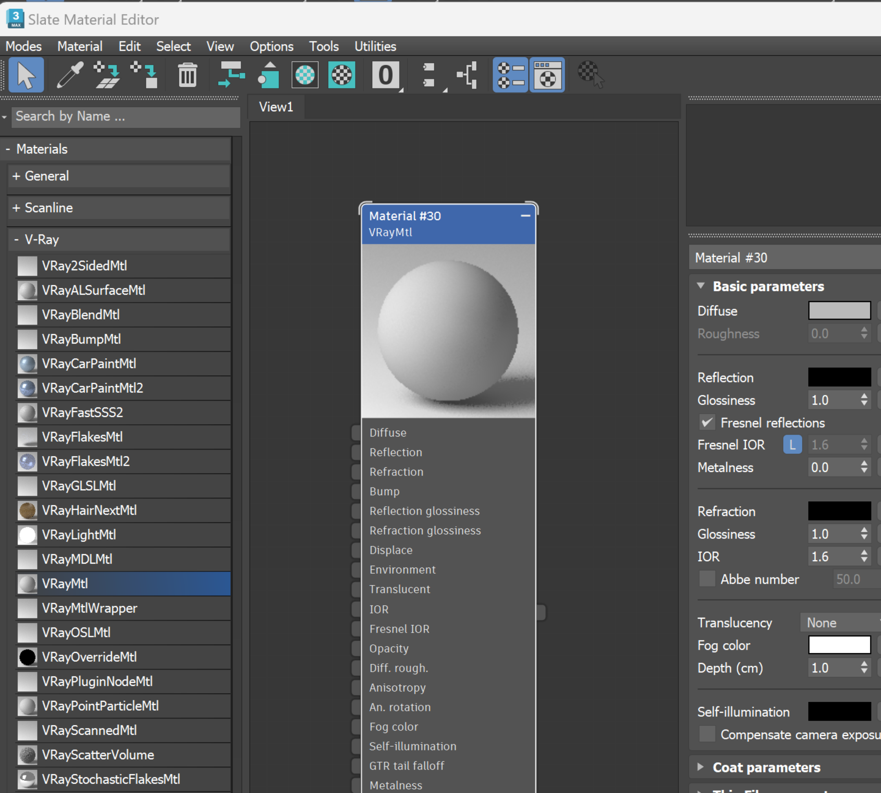Open the Utilities menu
The height and width of the screenshot is (793, 881).
coord(375,46)
